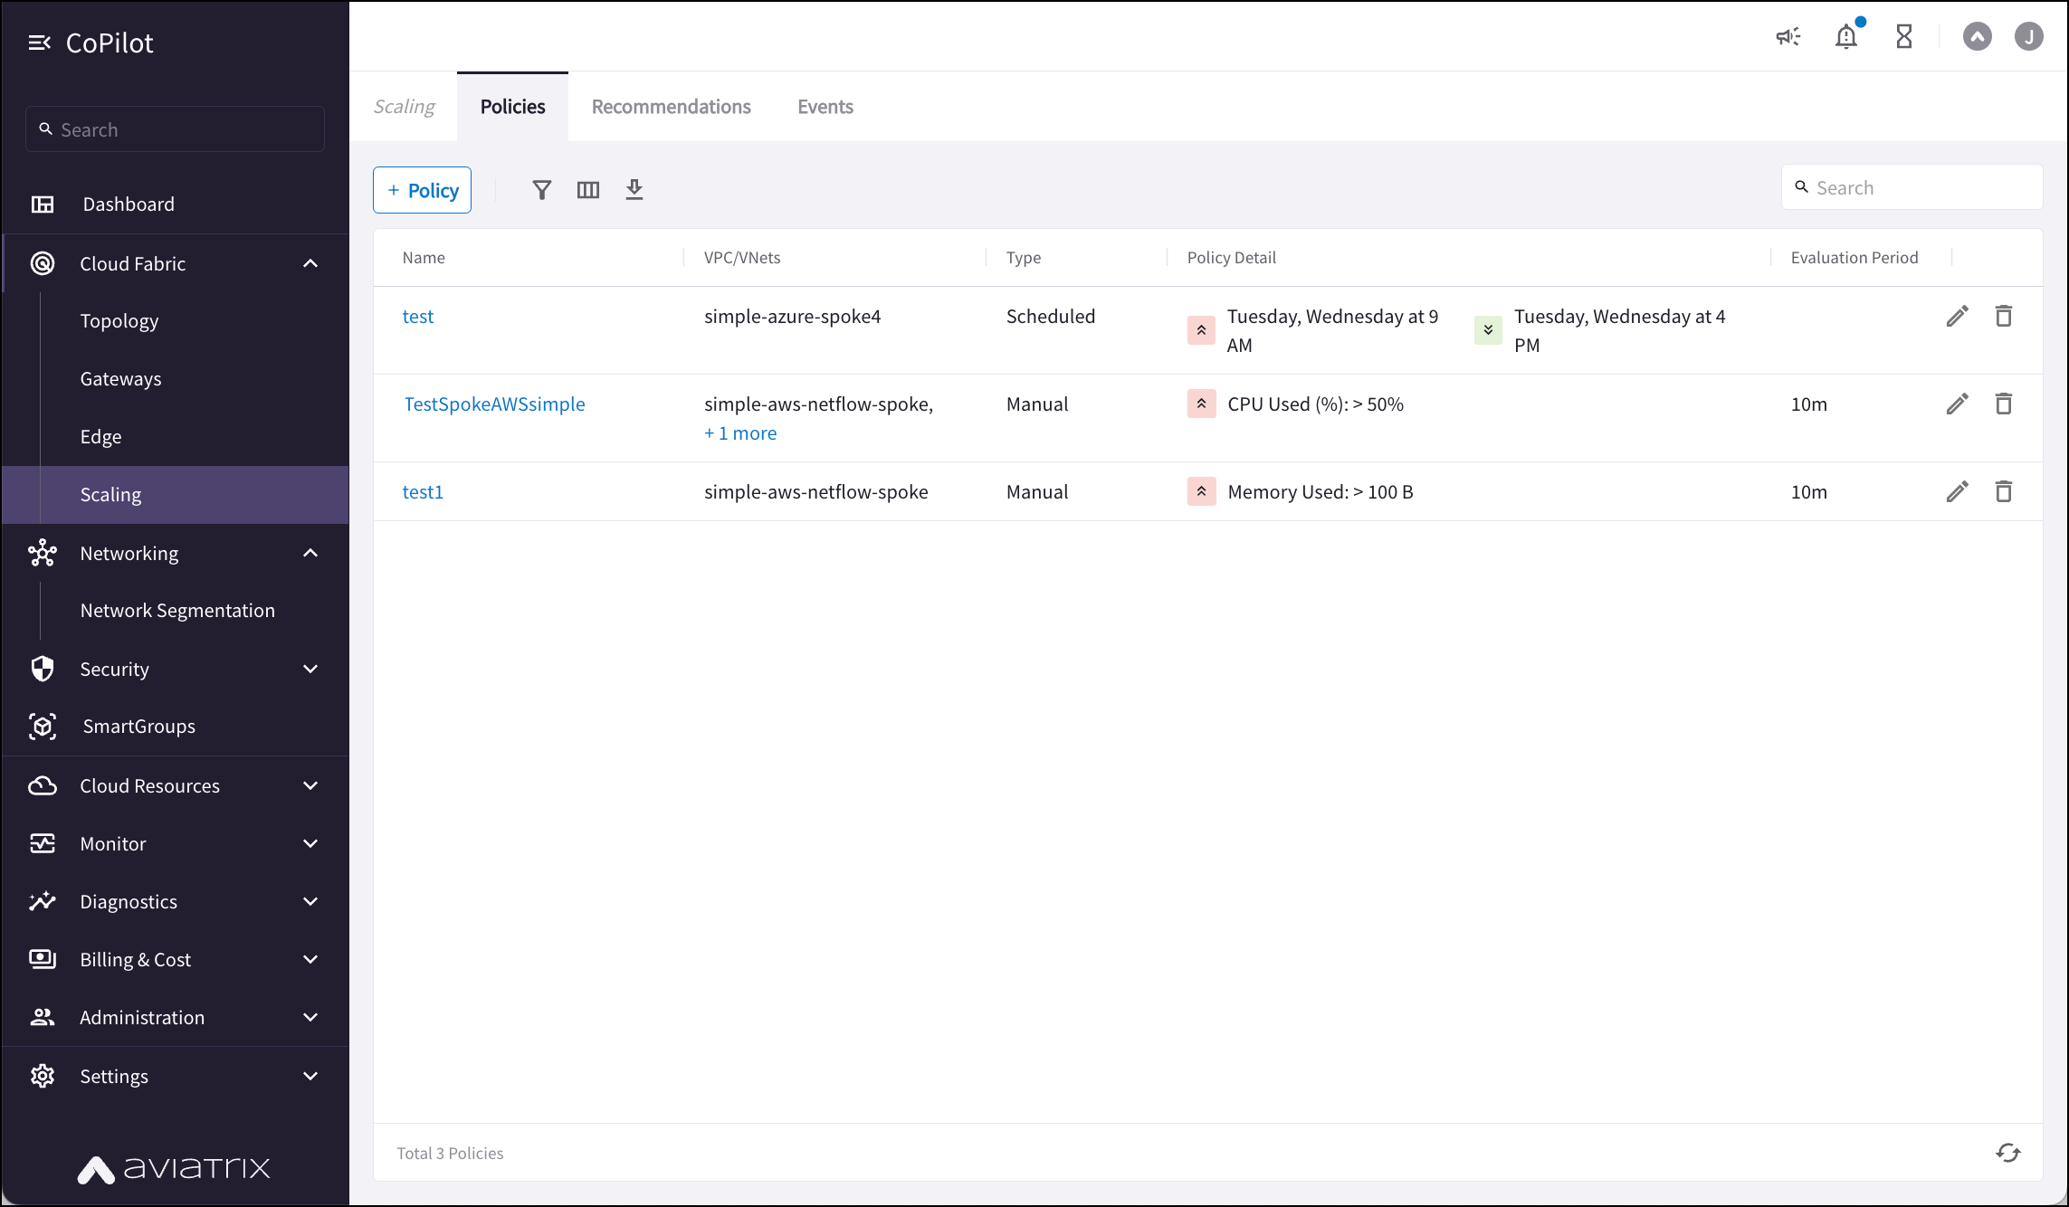Click the column settings icon
Image resolution: width=2069 pixels, height=1207 pixels.
pyautogui.click(x=587, y=188)
